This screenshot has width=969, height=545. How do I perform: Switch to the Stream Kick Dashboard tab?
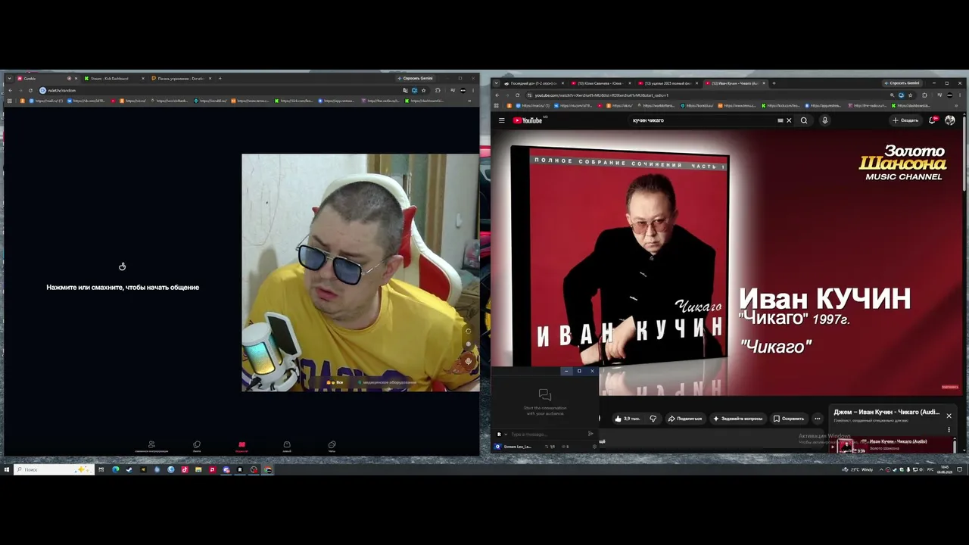114,78
